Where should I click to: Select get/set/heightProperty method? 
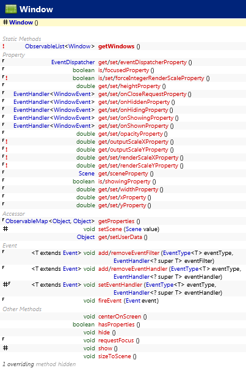[129, 86]
